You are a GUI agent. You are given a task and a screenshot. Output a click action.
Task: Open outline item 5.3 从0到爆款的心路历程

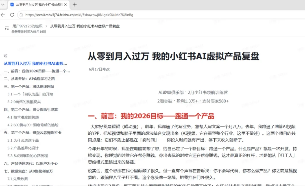click(28, 156)
